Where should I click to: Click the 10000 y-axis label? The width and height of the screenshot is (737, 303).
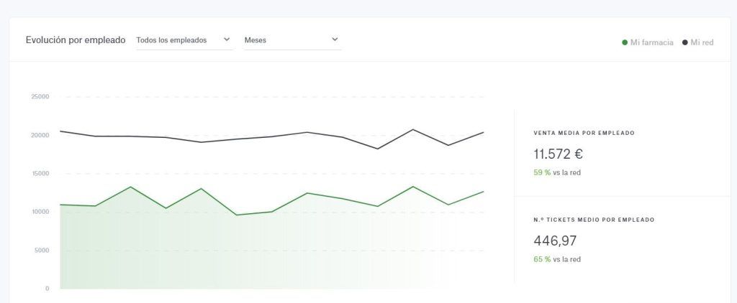tap(40, 212)
